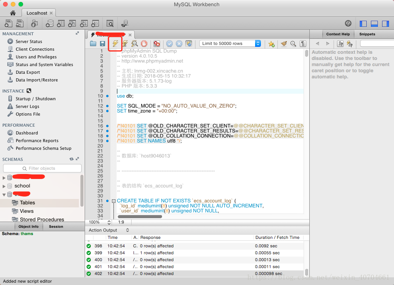Viewport: 394px width, 285px height.
Task: Create a new function icon
Action: [95, 23]
